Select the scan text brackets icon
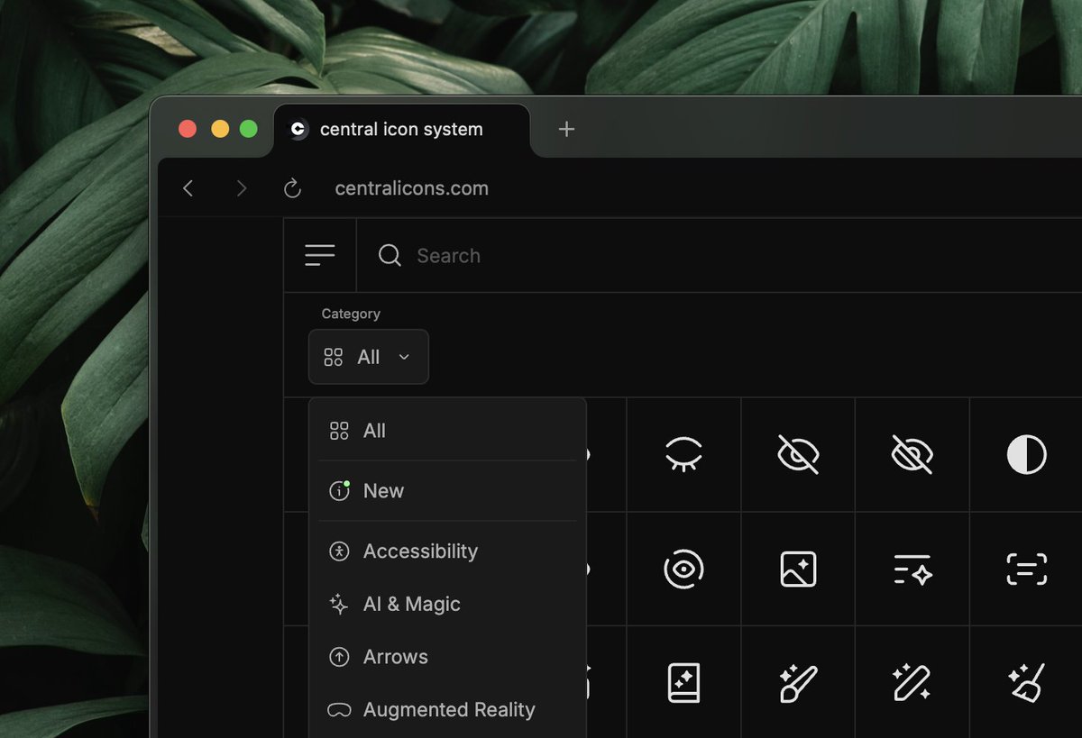Screen dimensions: 1082x738 pyautogui.click(x=1026, y=569)
